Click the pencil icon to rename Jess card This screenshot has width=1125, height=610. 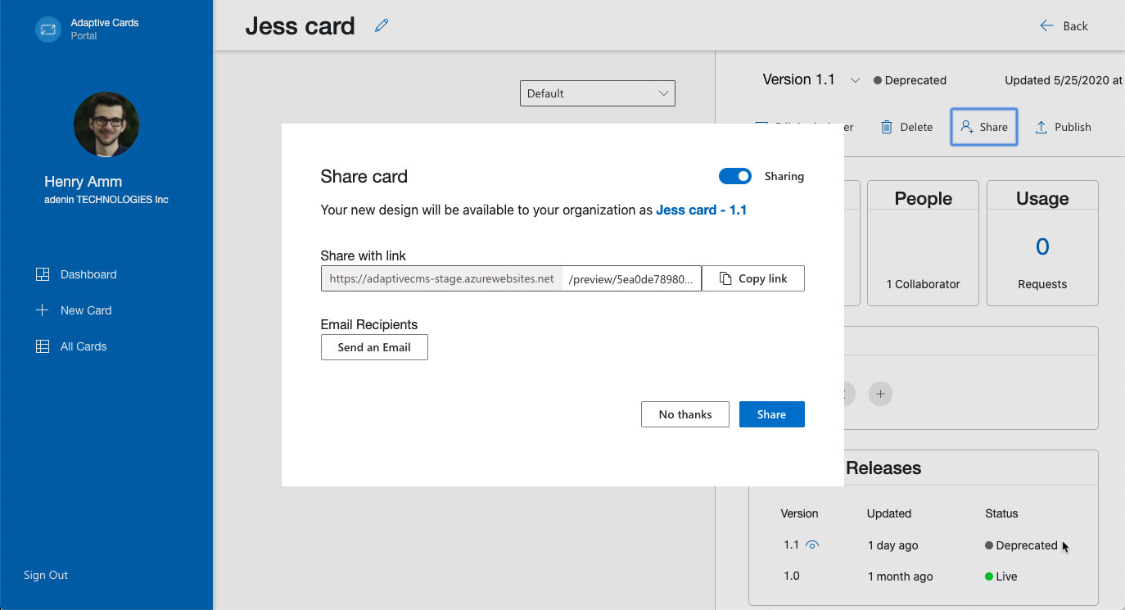(x=381, y=25)
